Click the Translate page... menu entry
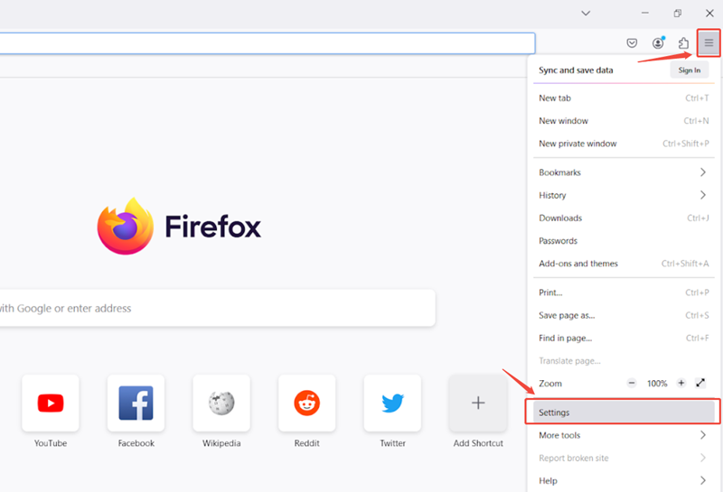This screenshot has height=492, width=723. (624, 361)
